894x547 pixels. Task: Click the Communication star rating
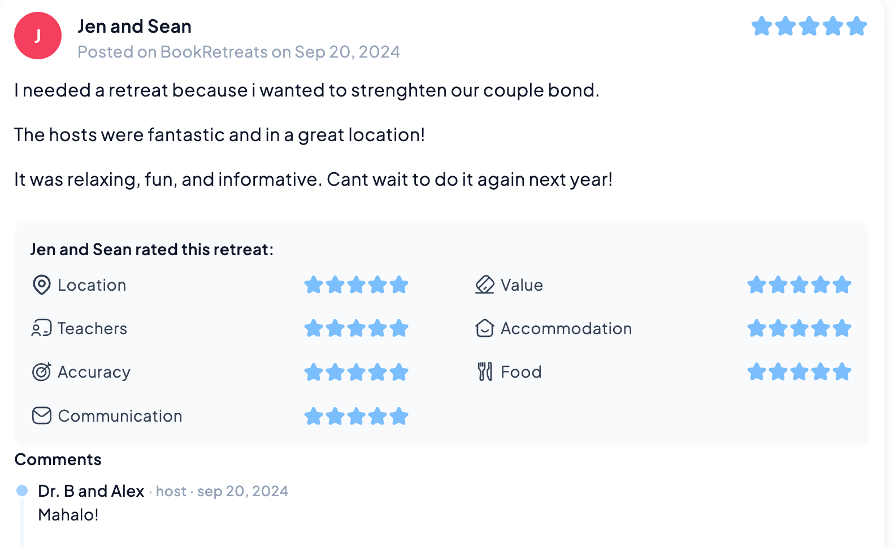coord(356,417)
